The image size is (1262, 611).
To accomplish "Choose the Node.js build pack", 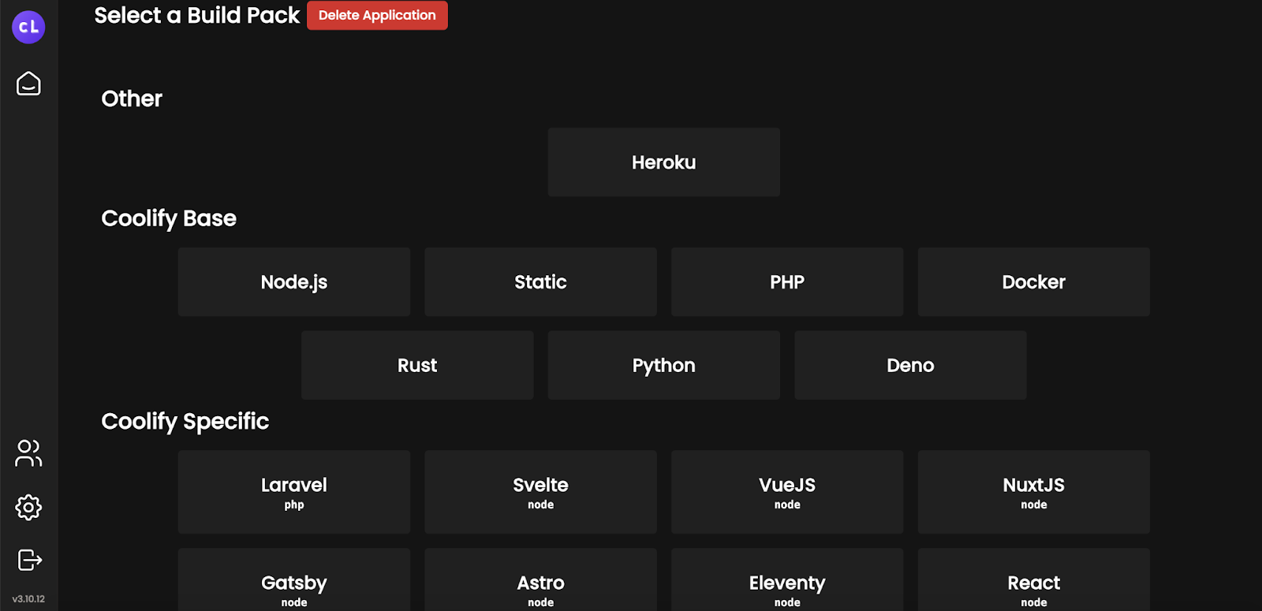I will [x=293, y=282].
